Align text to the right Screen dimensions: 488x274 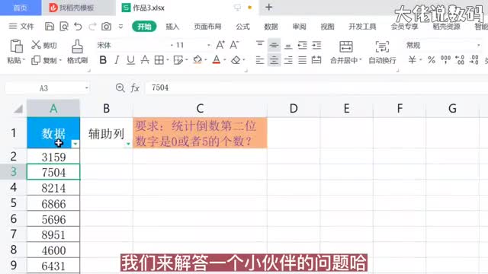coord(288,59)
